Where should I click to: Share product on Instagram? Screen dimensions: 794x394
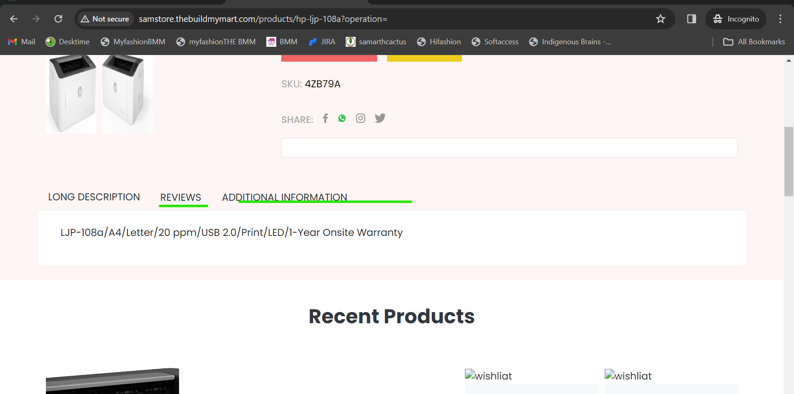[x=361, y=118]
